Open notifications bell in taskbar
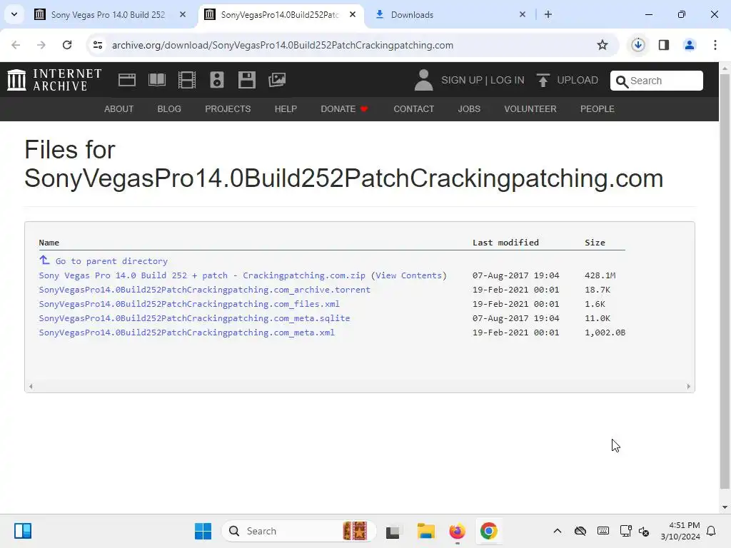 coord(711,531)
